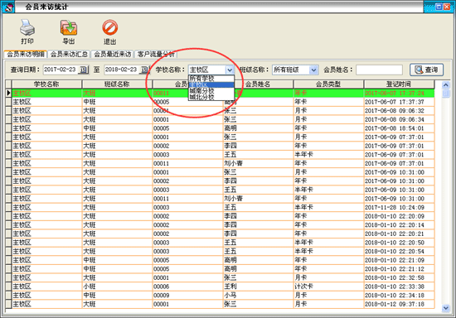The height and width of the screenshot is (318, 456).
Task: Switch to the 会员最近来访 tab
Action: [113, 55]
